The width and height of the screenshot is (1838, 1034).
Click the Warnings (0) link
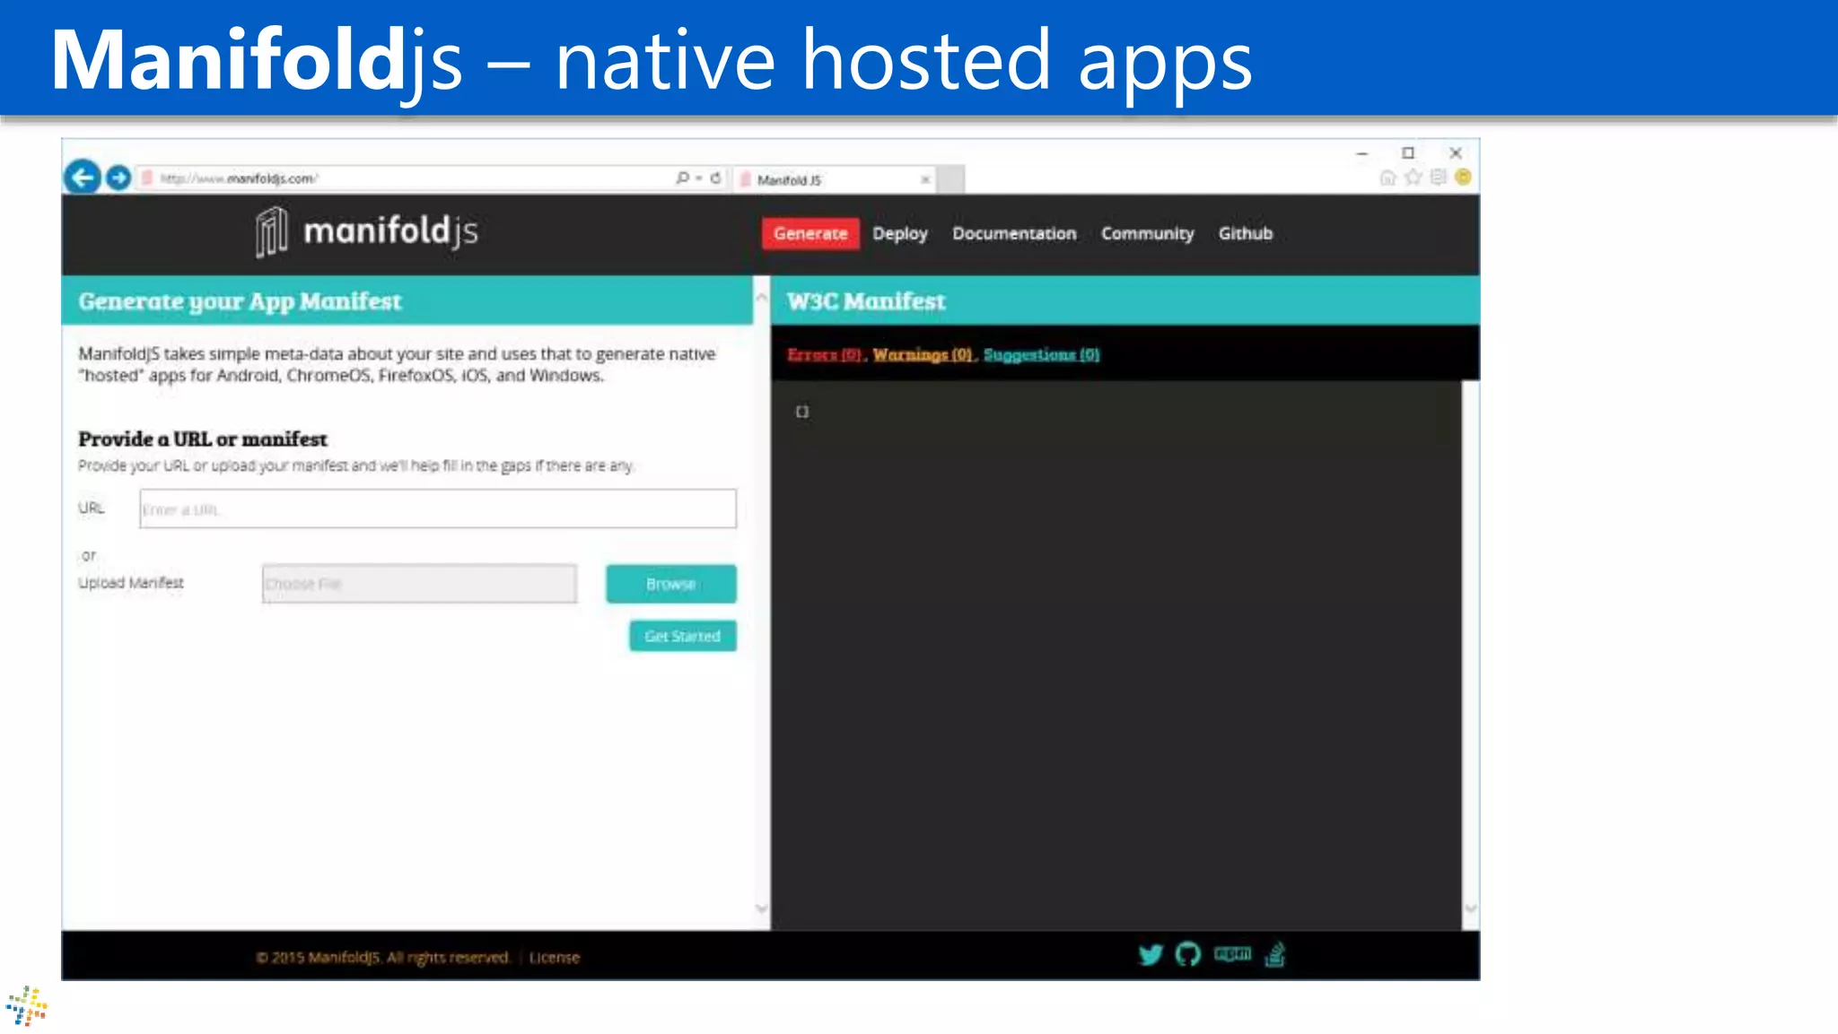pyautogui.click(x=923, y=355)
